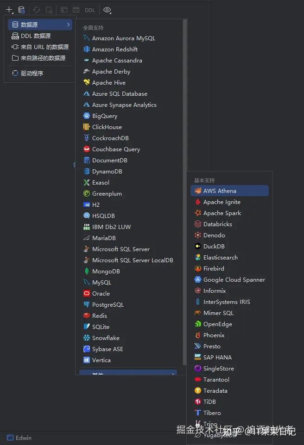Click the Couchbase Query icon
304x445 pixels.
tap(87, 149)
